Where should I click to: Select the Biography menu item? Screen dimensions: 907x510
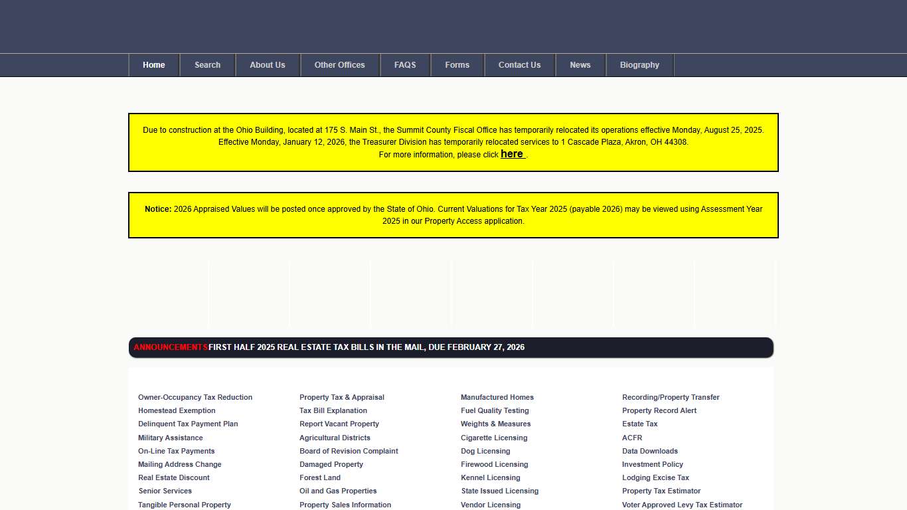click(639, 65)
